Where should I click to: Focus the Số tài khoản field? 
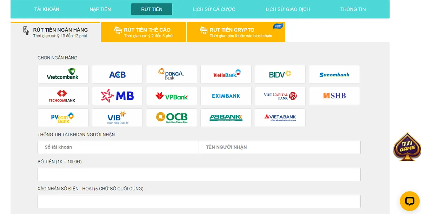118,147
